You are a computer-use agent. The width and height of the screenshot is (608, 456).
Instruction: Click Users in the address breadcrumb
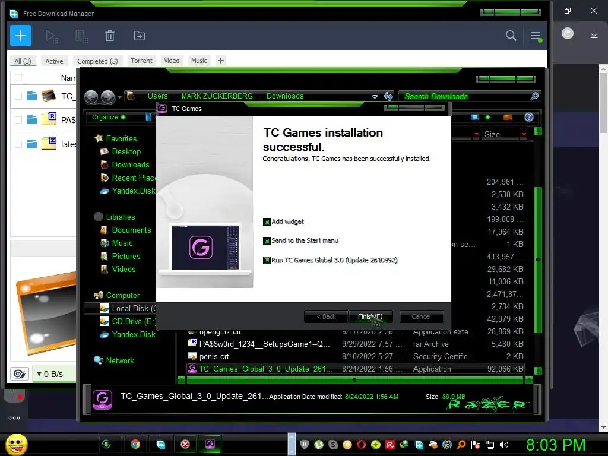click(157, 96)
